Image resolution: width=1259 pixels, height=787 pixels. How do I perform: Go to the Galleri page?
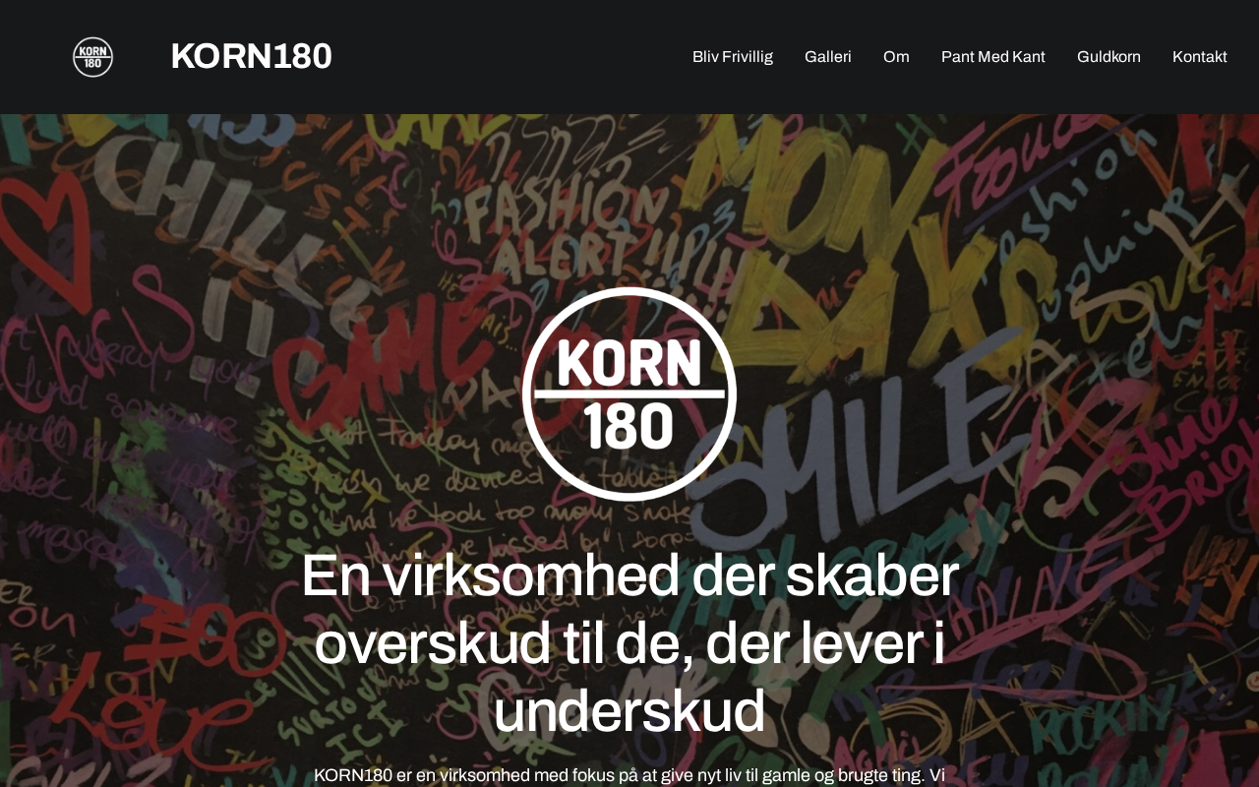point(828,57)
